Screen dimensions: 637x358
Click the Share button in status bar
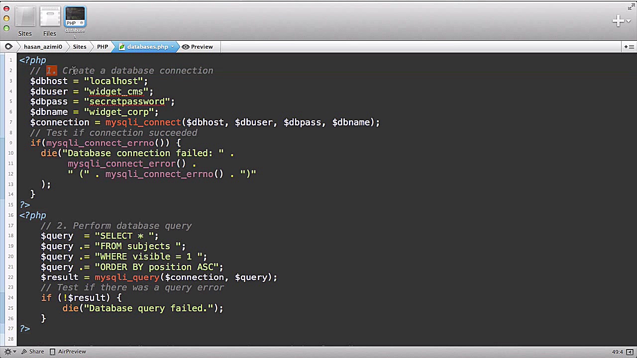click(32, 352)
